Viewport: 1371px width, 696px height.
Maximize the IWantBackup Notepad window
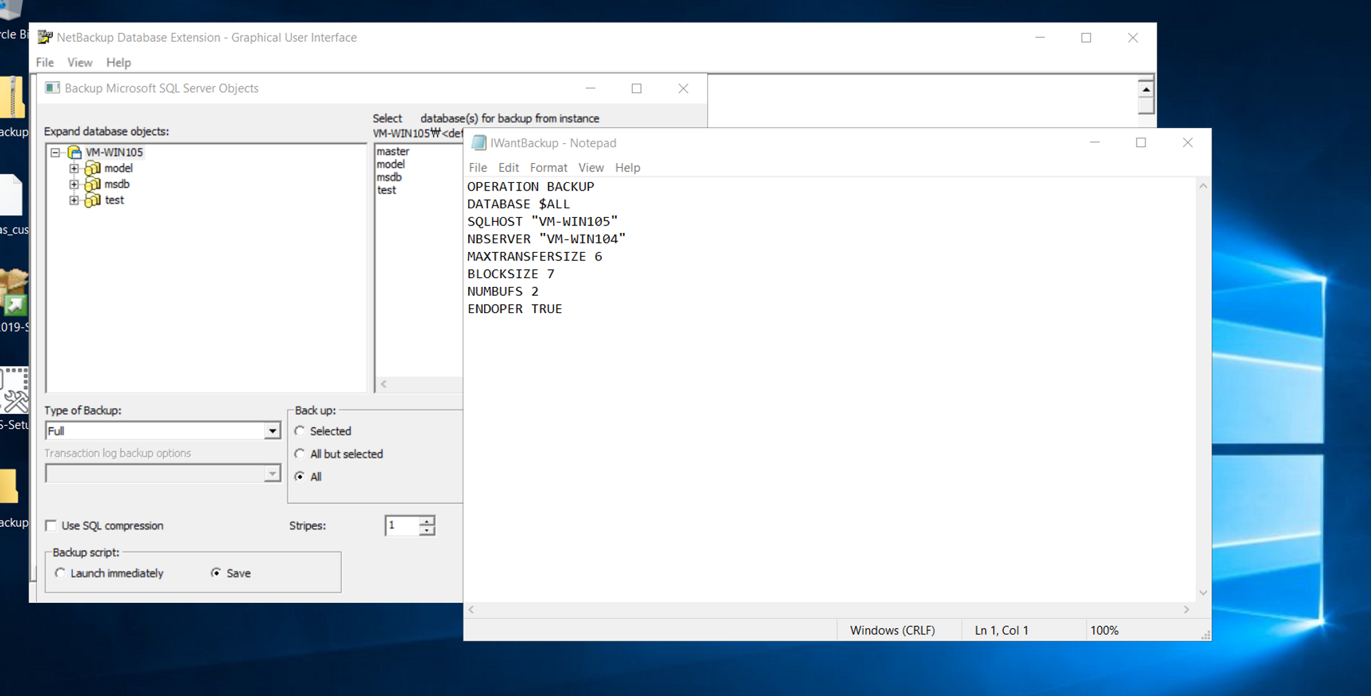pyautogui.click(x=1141, y=142)
